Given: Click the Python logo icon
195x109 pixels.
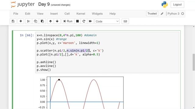Looking at the screenshot, I should (165, 5).
